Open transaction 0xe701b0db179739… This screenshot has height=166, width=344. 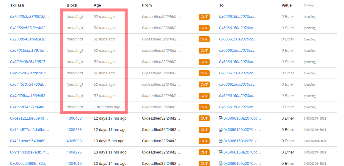click(29, 51)
